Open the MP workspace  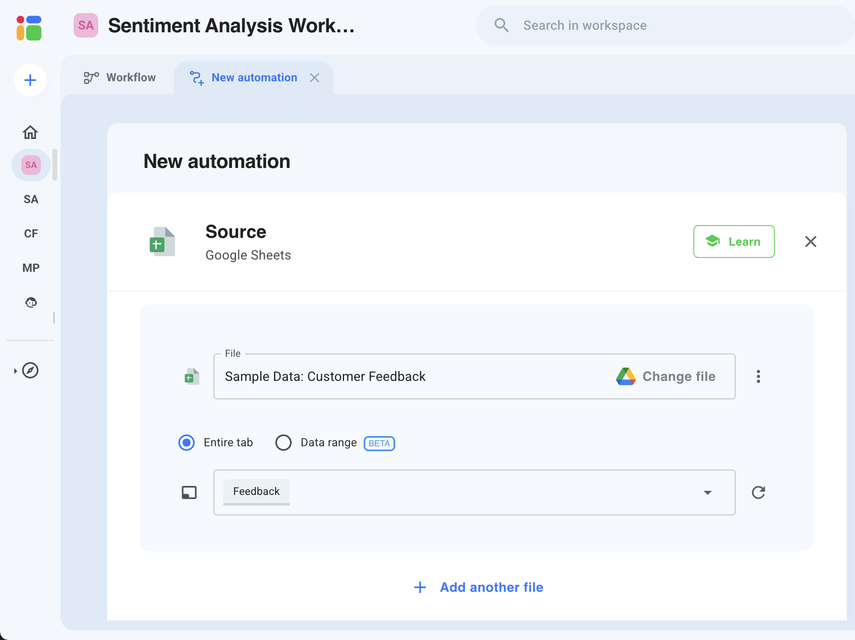(30, 268)
